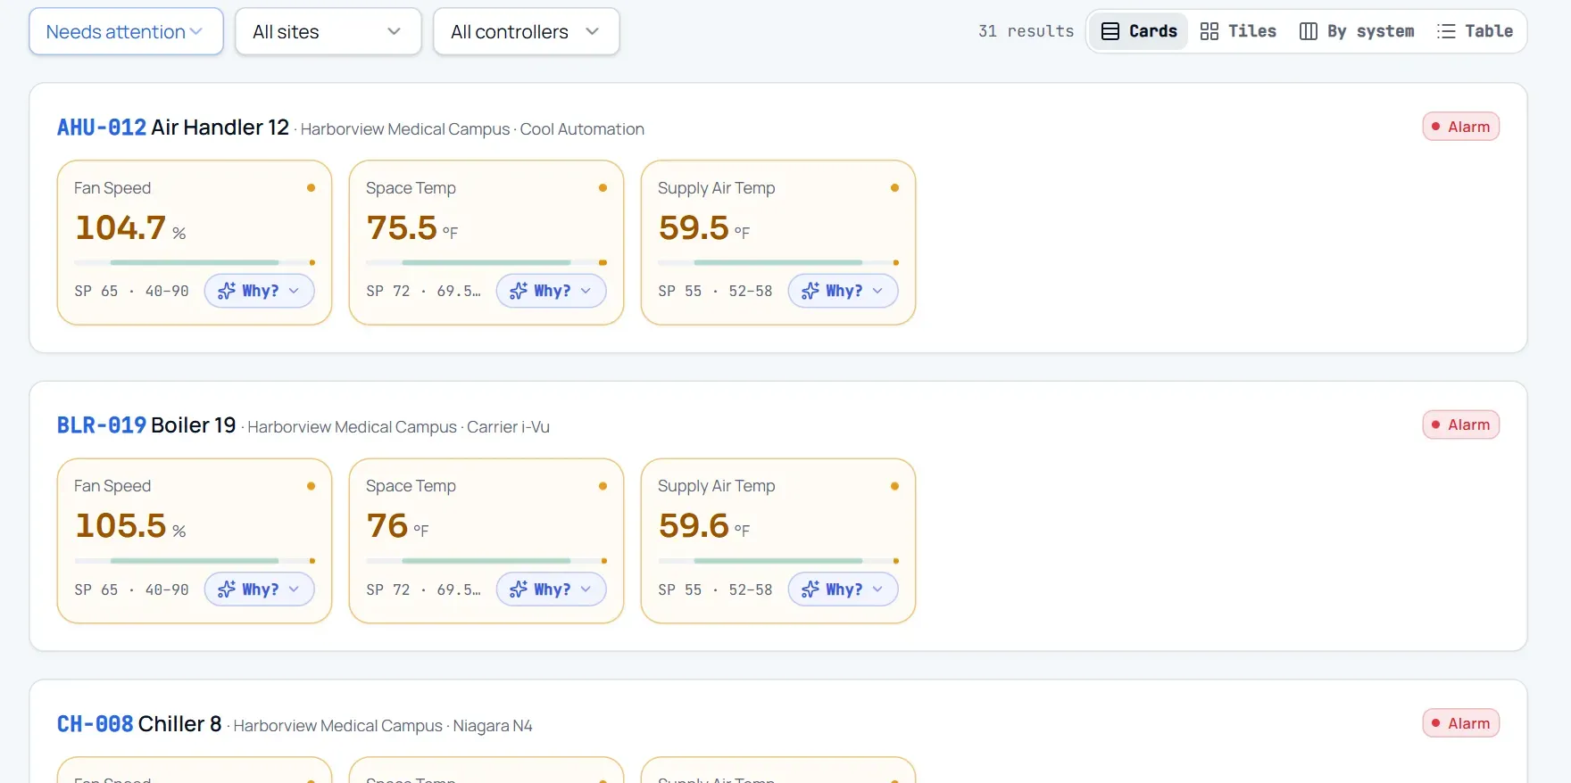Open CH-008 Chiller 8 link

pyautogui.click(x=139, y=723)
